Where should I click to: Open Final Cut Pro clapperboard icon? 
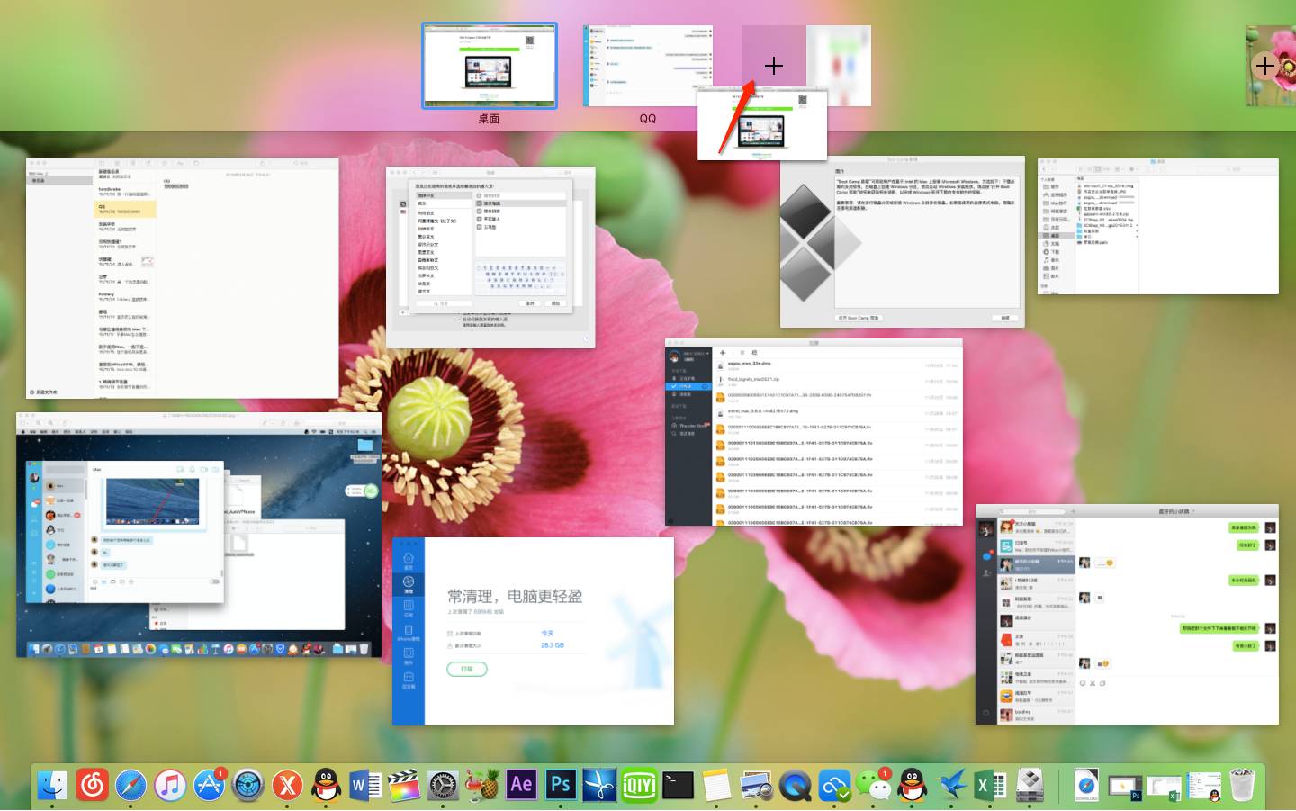(404, 785)
